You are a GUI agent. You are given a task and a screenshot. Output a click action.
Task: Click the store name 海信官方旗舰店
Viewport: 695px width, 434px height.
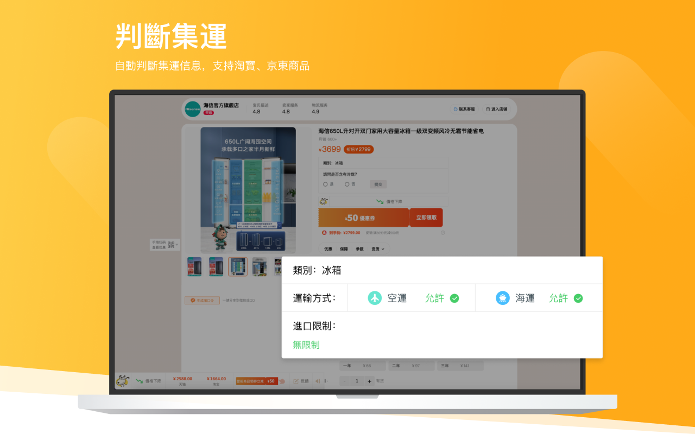pos(221,105)
